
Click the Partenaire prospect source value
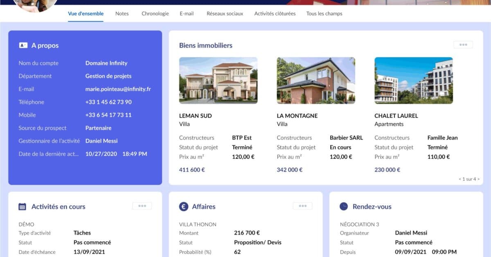pos(99,128)
